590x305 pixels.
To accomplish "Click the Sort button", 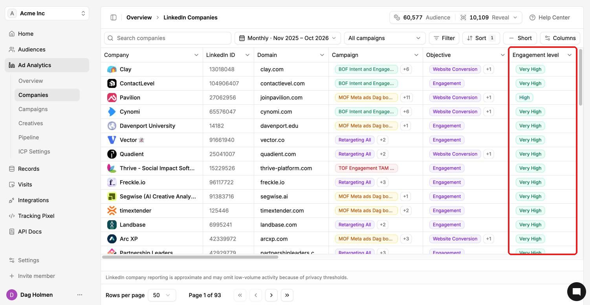I will 481,38.
